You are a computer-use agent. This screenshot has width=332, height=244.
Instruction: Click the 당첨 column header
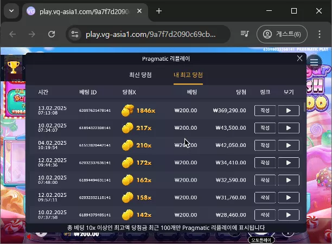coord(241,92)
